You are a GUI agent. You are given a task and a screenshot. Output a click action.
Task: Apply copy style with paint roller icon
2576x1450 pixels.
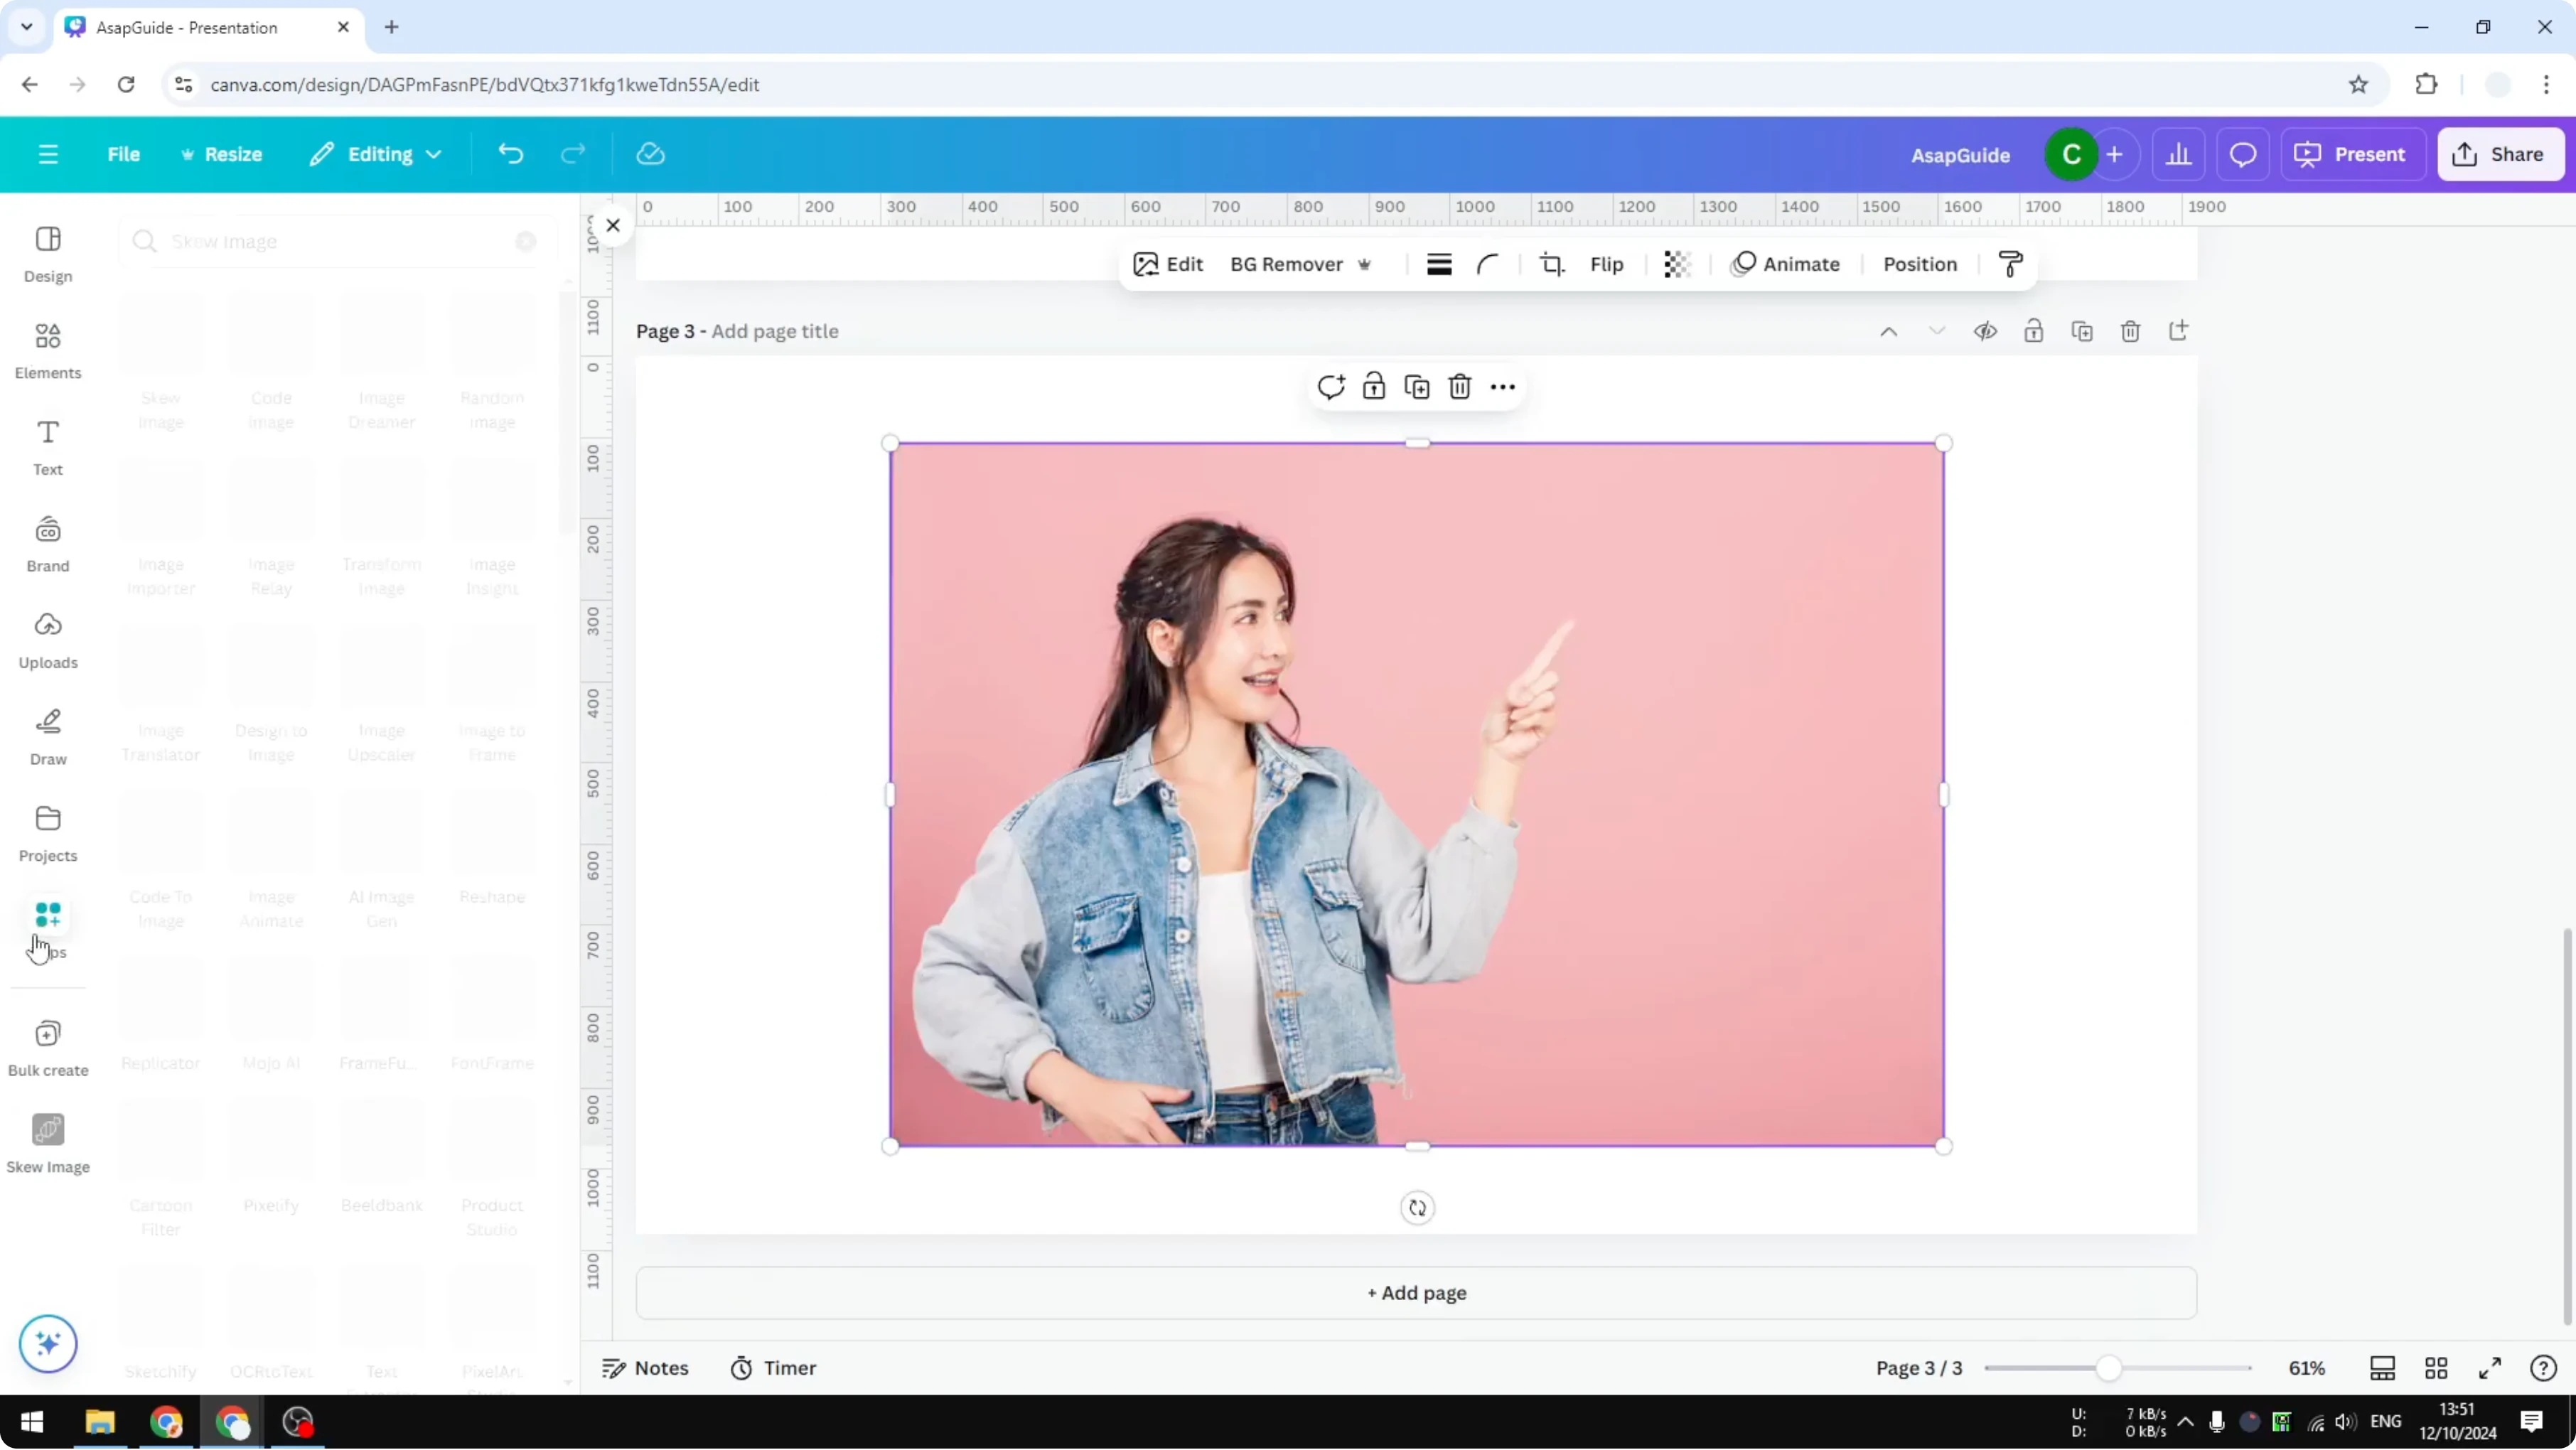2010,264
